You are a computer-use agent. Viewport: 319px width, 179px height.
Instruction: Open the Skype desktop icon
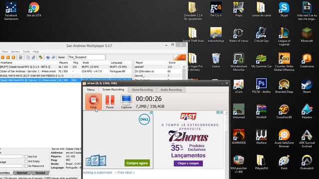tap(284, 9)
